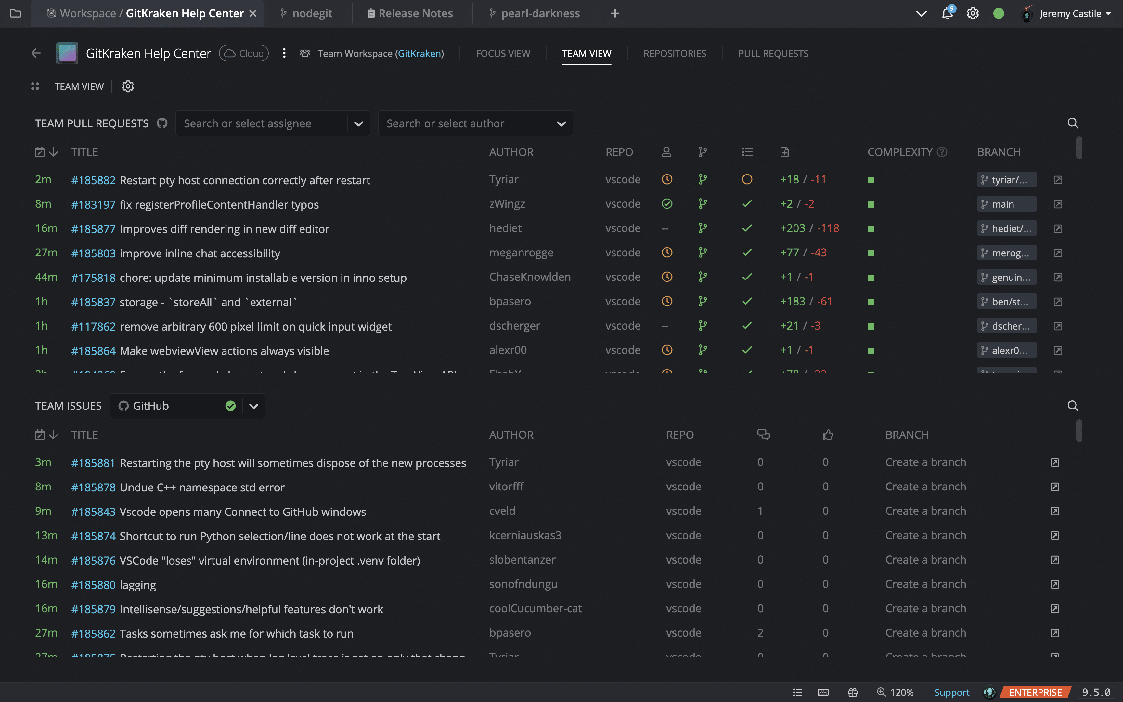Click Create a branch for #185878
Image resolution: width=1123 pixels, height=702 pixels.
tap(925, 487)
